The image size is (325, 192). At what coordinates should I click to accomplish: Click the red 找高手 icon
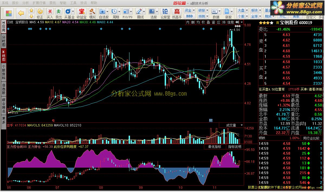pos(177,11)
